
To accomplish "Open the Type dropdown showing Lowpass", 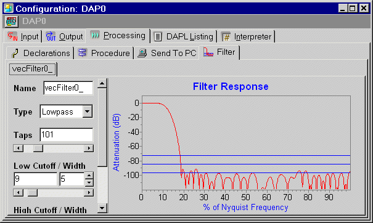I will click(88, 111).
